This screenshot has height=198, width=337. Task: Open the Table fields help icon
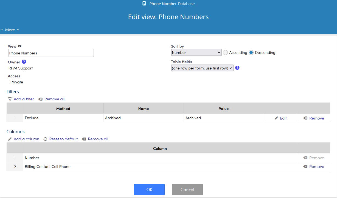[237, 68]
